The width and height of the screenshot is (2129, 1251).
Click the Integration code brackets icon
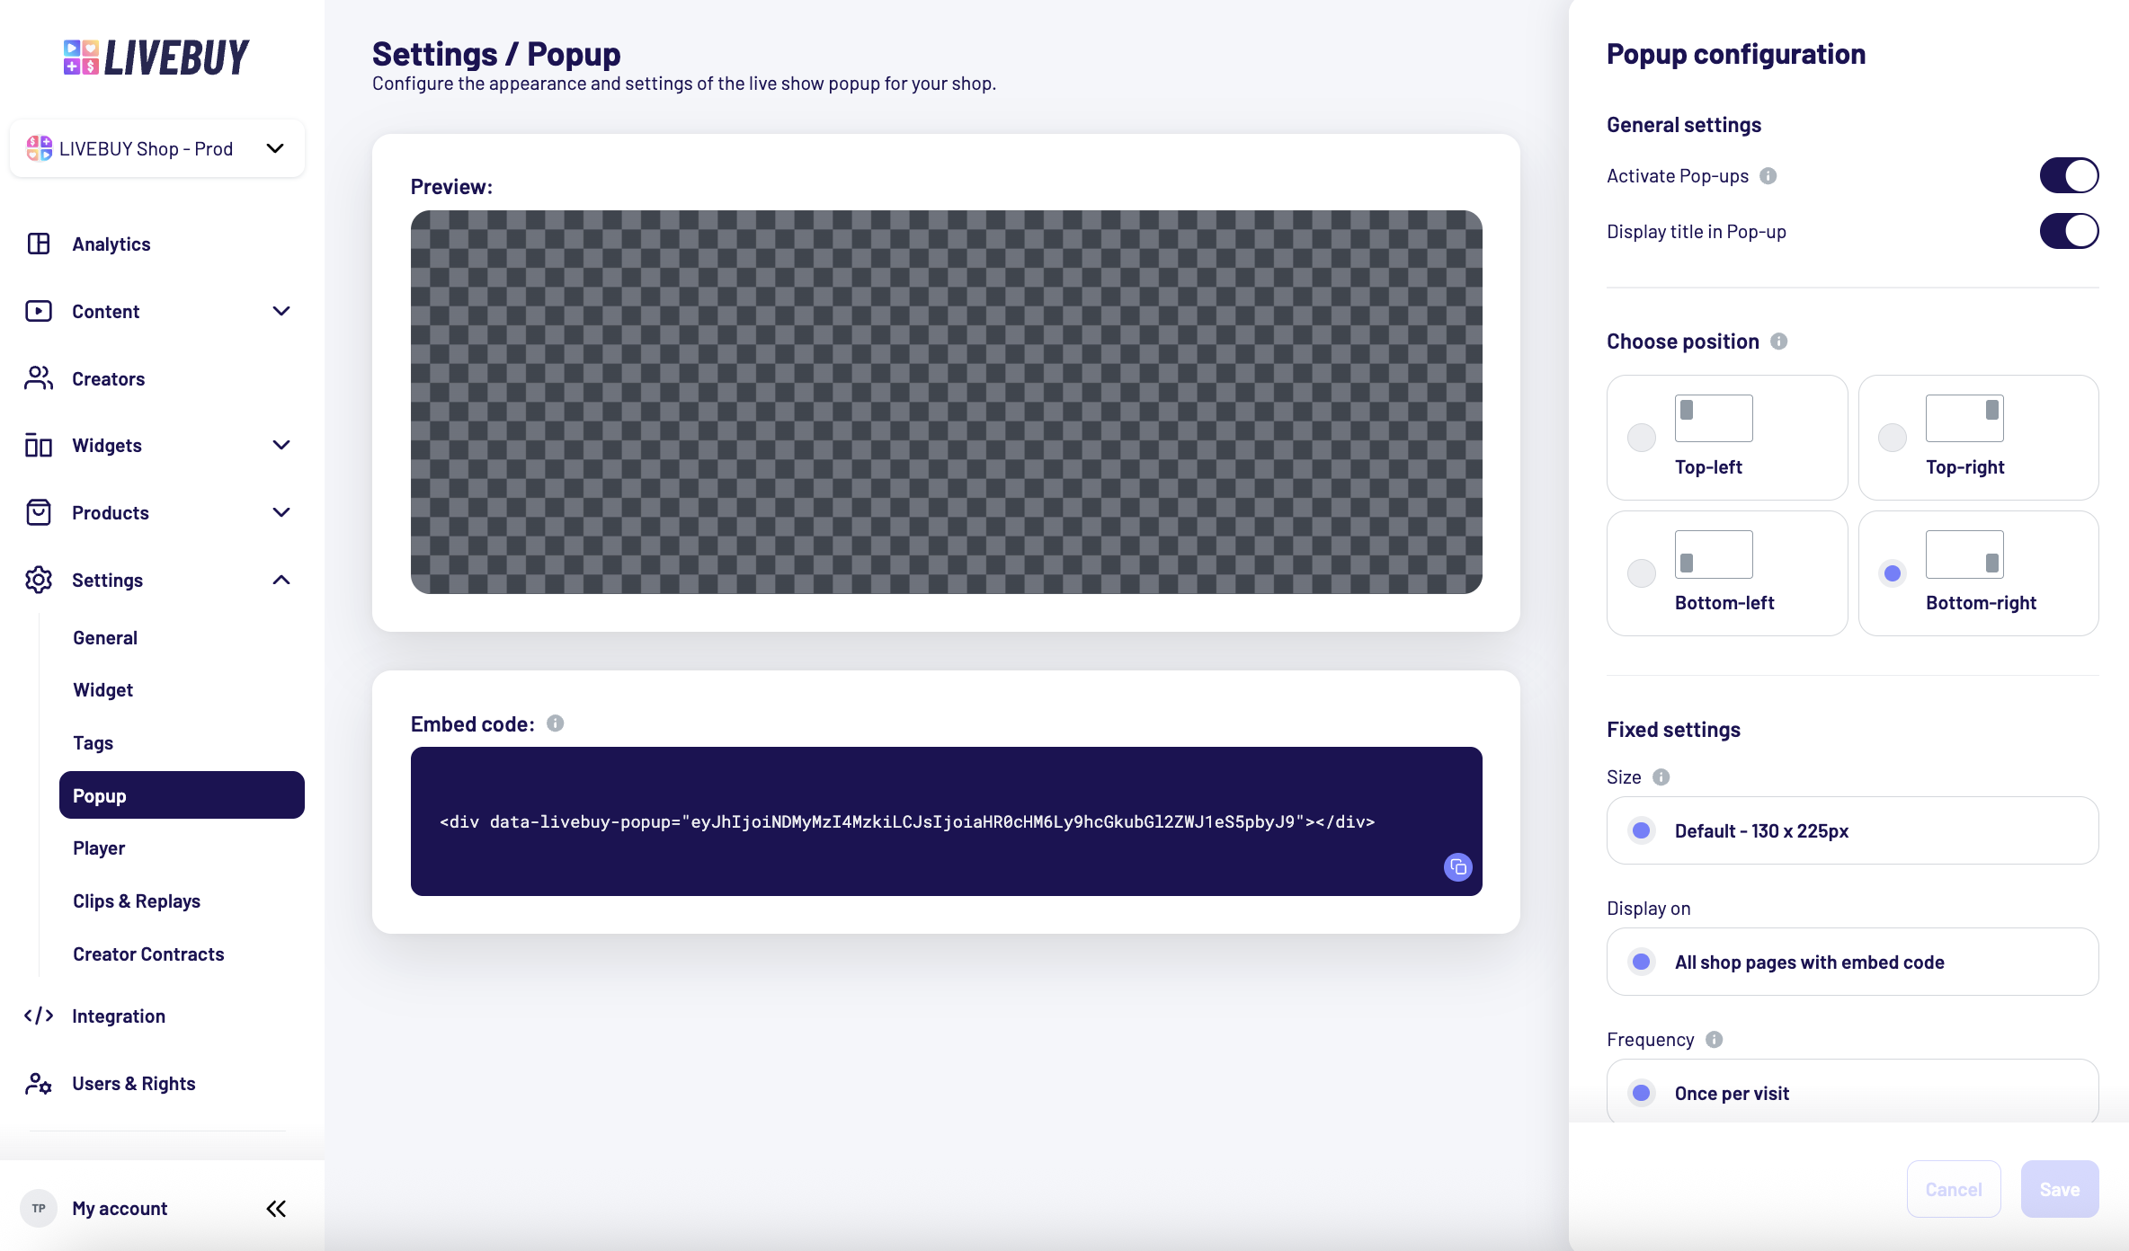pyautogui.click(x=39, y=1016)
